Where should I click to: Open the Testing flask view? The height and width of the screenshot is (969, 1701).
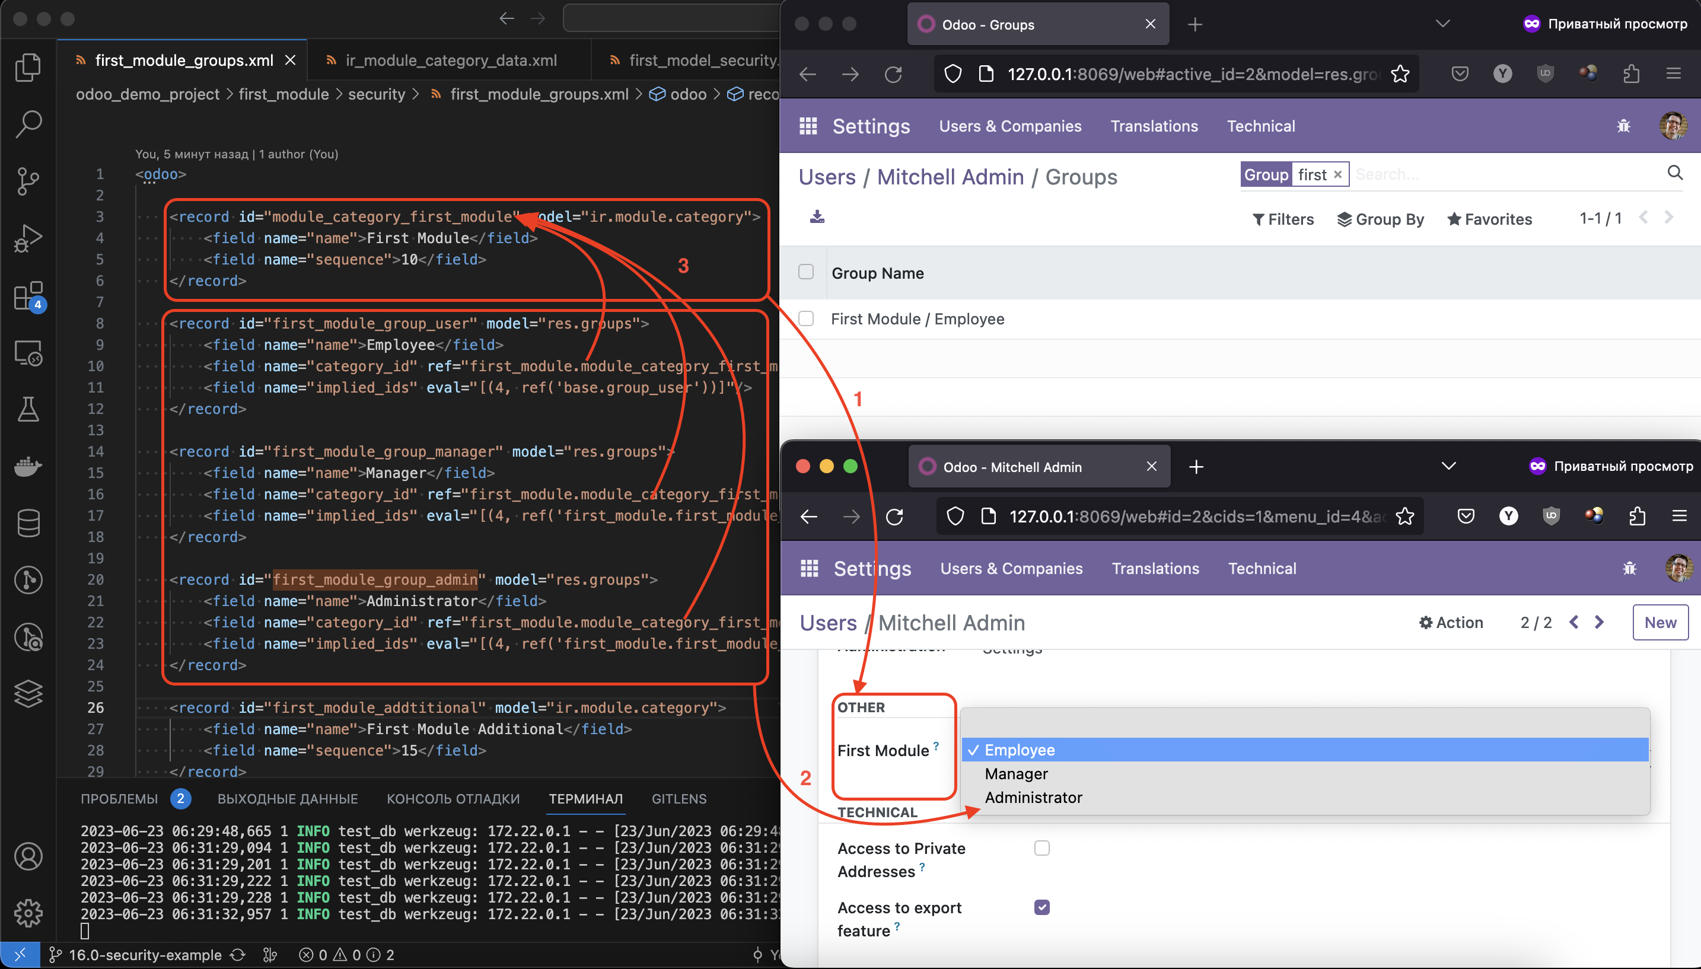coord(28,409)
